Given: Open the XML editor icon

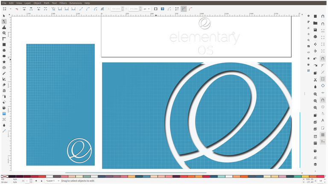Looking at the screenshot, I should 308,52.
